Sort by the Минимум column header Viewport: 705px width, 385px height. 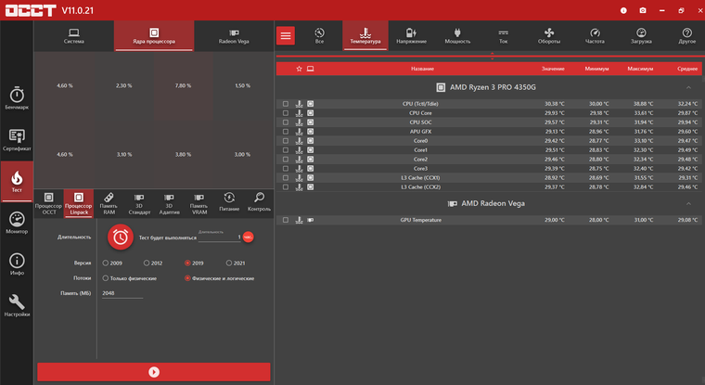[596, 69]
